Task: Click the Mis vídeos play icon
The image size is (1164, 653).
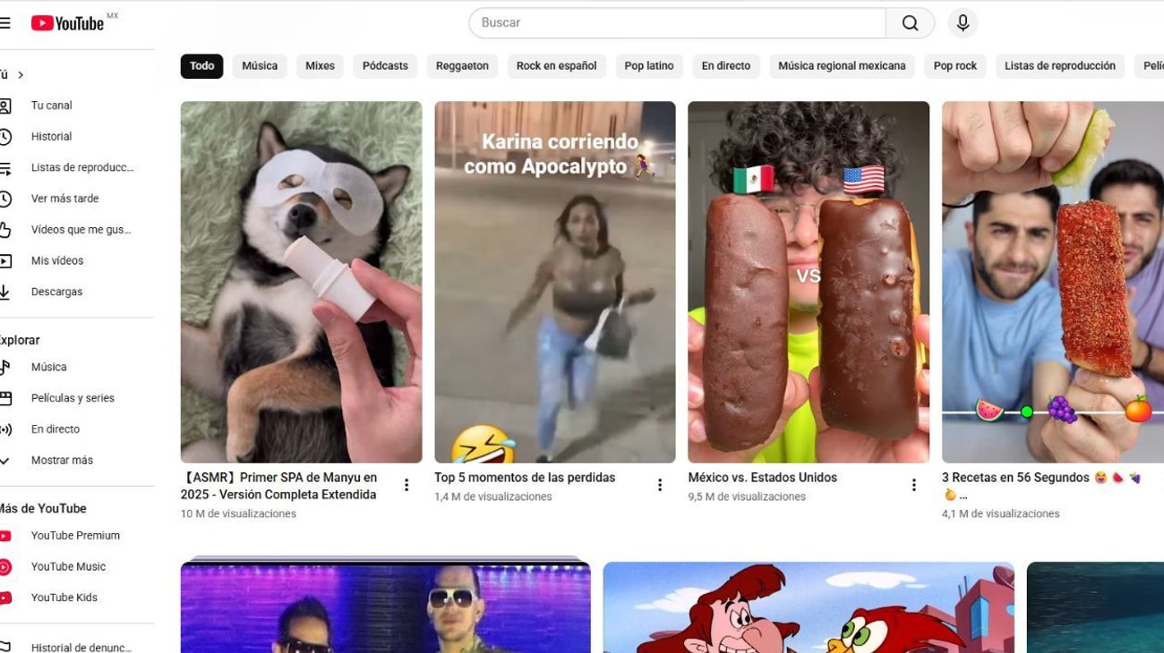Action: (x=4, y=261)
